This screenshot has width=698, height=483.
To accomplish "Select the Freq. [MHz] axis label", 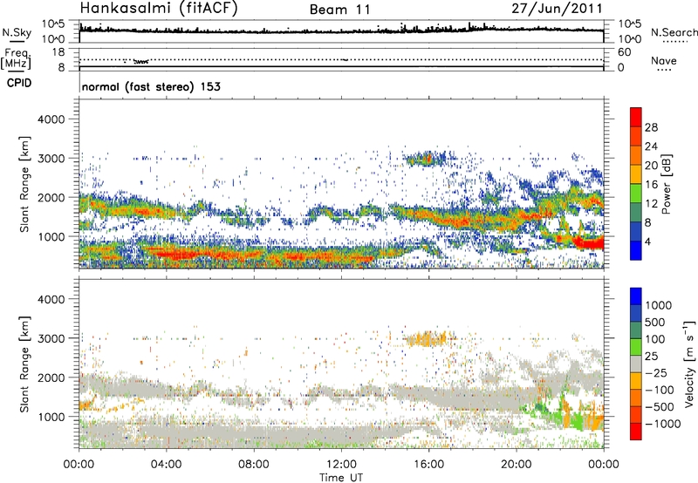I will (x=16, y=58).
